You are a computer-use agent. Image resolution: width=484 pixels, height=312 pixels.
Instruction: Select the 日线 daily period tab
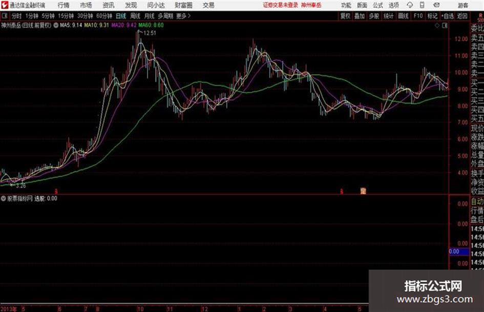(121, 16)
